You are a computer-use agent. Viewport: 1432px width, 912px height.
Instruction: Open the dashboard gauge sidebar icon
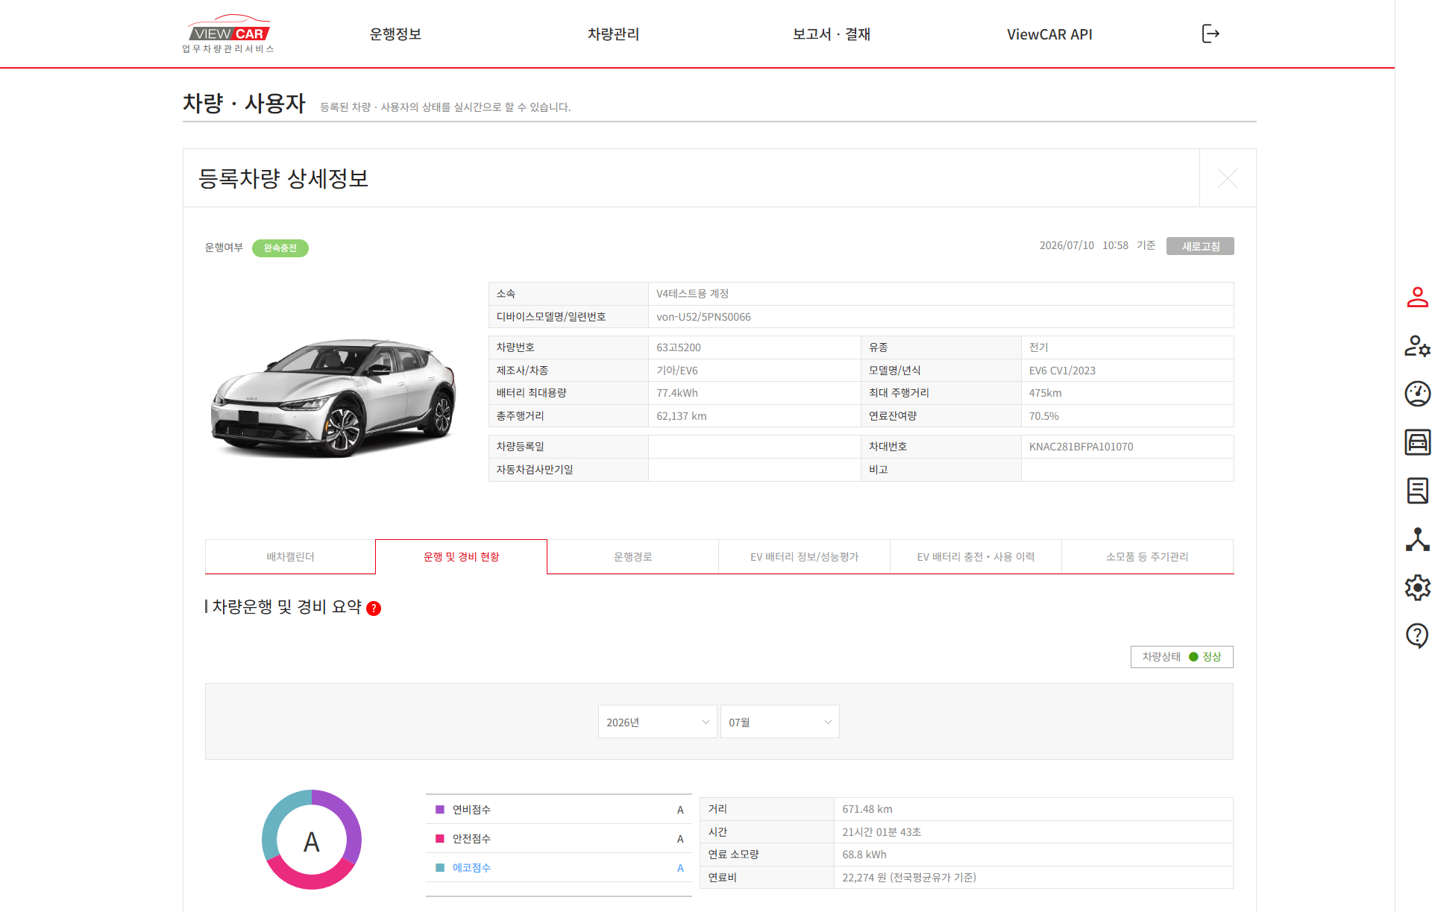(1417, 394)
